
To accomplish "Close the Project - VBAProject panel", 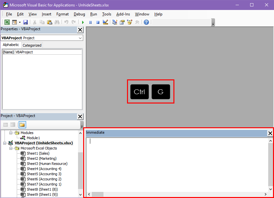I will click(x=80, y=117).
